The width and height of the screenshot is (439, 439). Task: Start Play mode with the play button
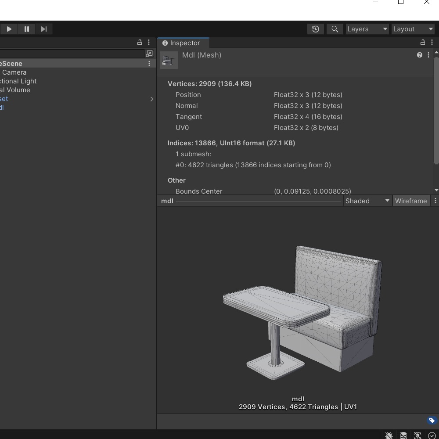tap(9, 29)
